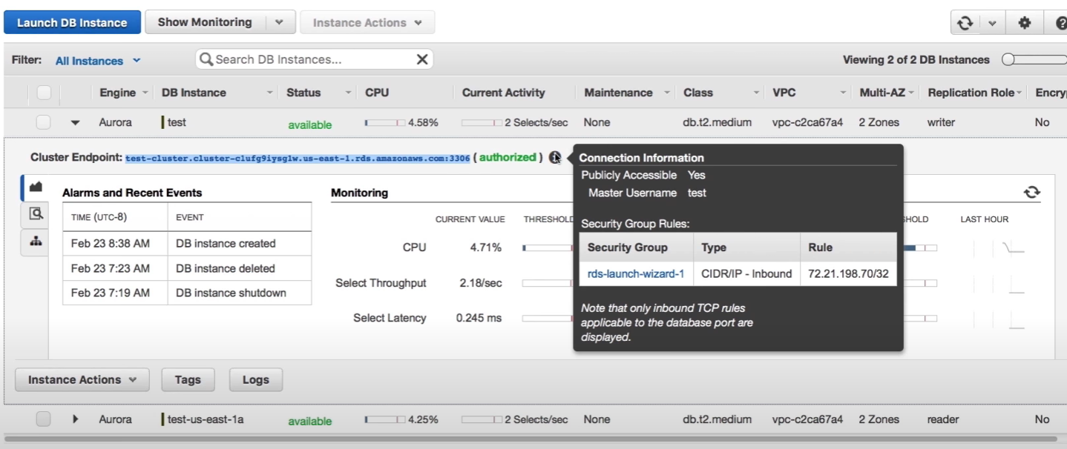Tick the checkbox for the test-us-east-1a row

point(43,419)
